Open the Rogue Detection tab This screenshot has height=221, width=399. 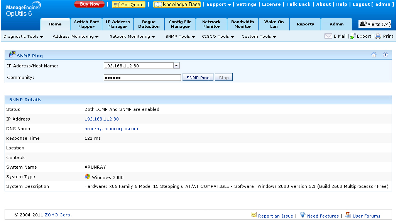tap(149, 24)
